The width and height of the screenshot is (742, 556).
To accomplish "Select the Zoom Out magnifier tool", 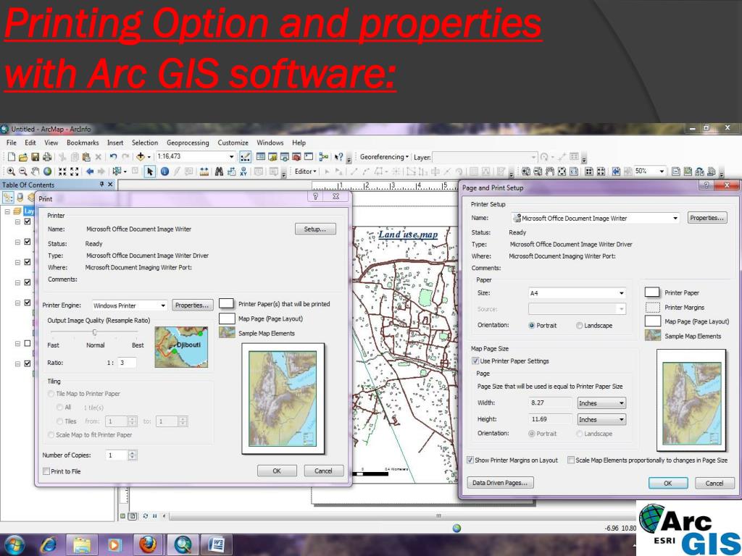I will coord(22,172).
